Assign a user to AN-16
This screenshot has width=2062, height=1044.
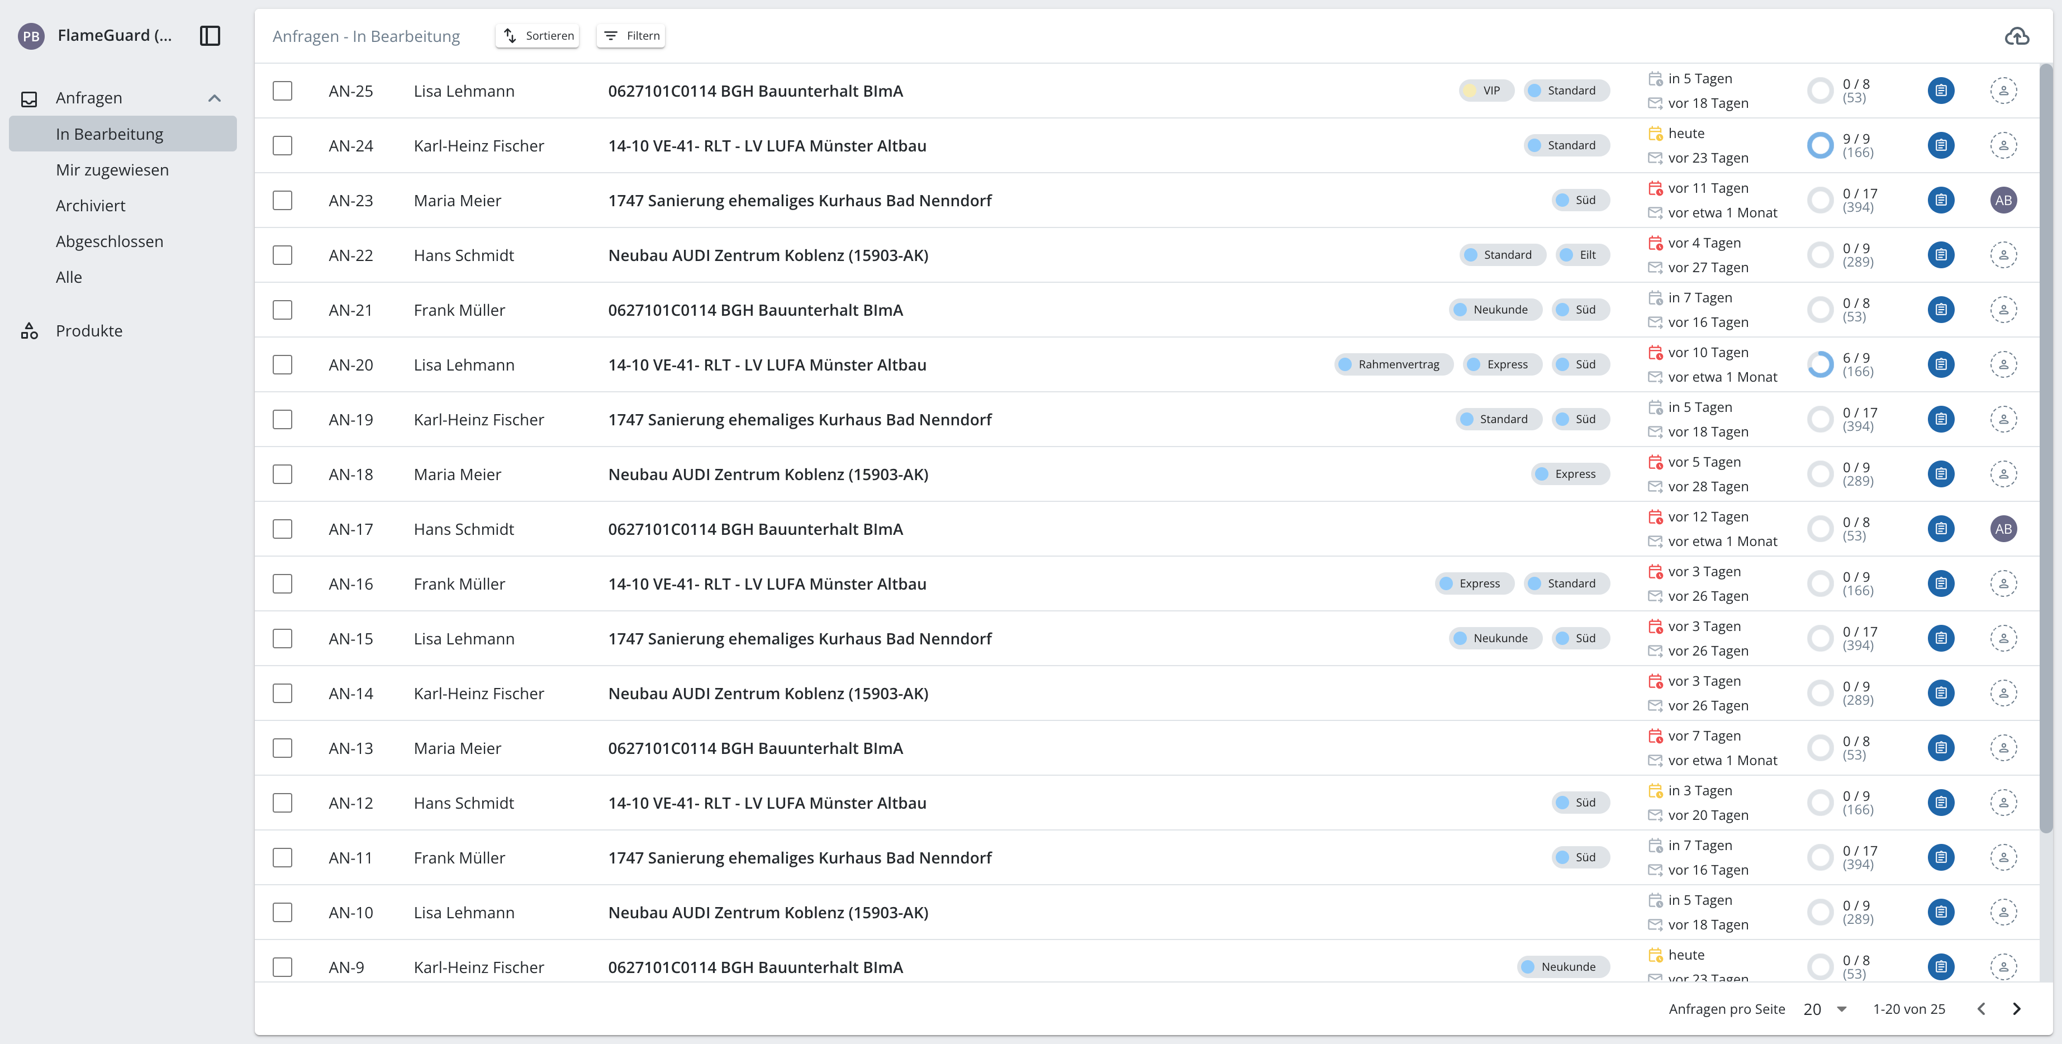coord(2003,583)
